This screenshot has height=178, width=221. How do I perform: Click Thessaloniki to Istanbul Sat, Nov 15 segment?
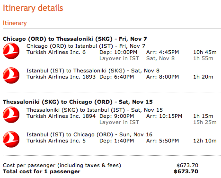tap(95, 110)
